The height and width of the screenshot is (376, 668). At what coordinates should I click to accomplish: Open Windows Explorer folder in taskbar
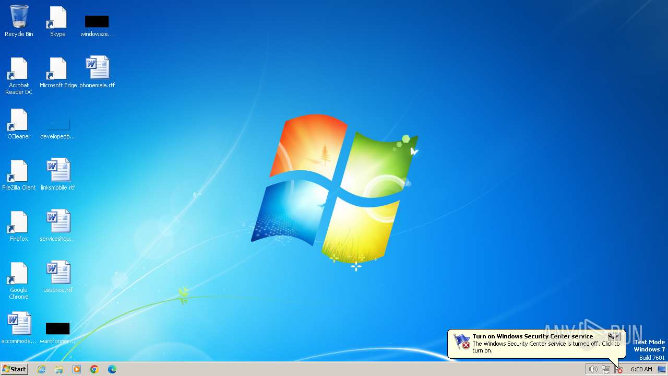pyautogui.click(x=59, y=369)
